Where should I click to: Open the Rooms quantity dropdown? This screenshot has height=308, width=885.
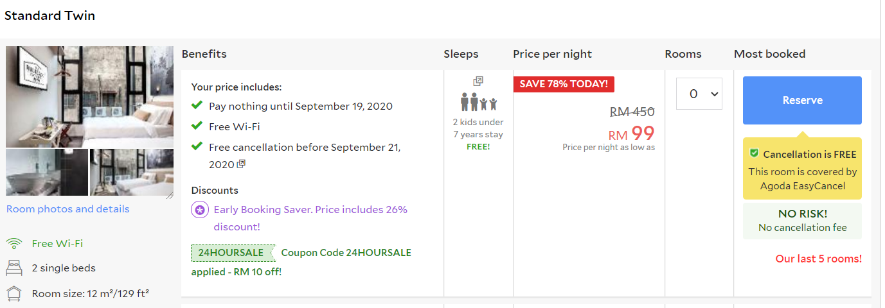click(x=699, y=94)
